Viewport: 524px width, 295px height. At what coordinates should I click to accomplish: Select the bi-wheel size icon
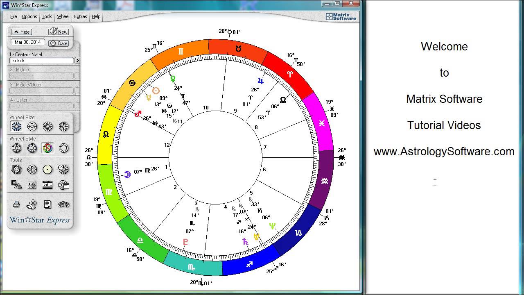click(x=32, y=126)
